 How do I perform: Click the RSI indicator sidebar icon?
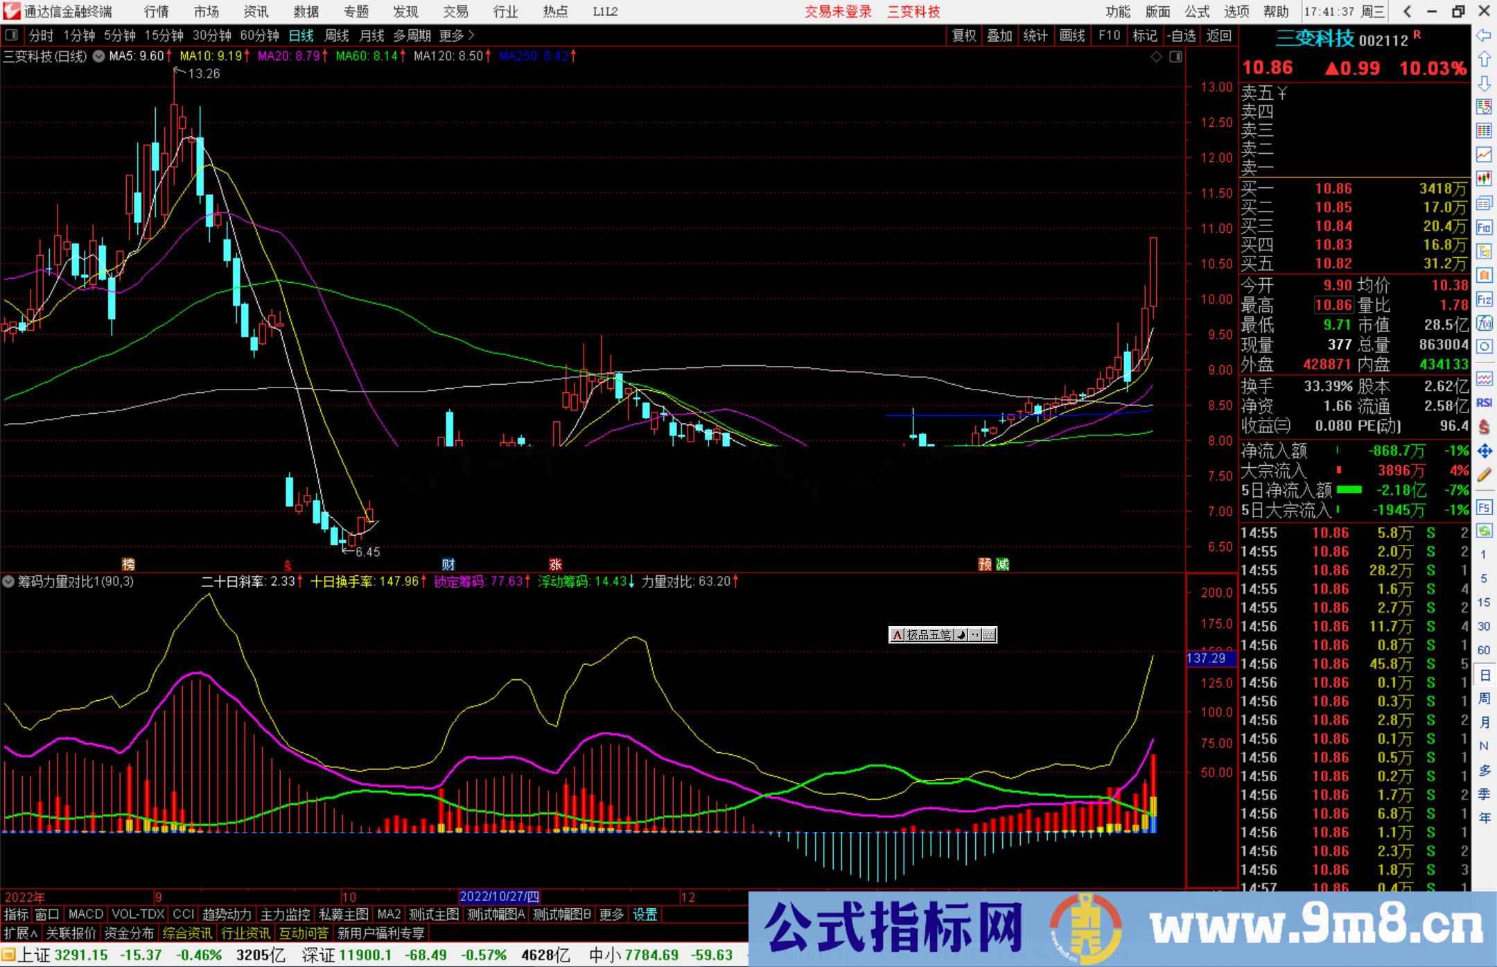click(x=1484, y=402)
